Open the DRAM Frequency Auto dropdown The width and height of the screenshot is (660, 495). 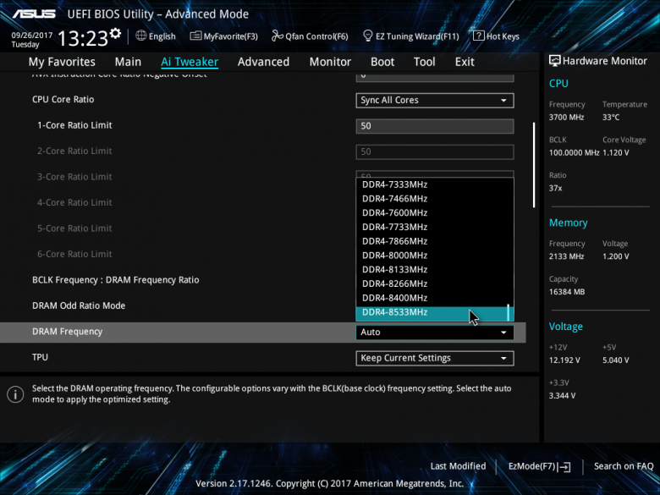click(435, 332)
